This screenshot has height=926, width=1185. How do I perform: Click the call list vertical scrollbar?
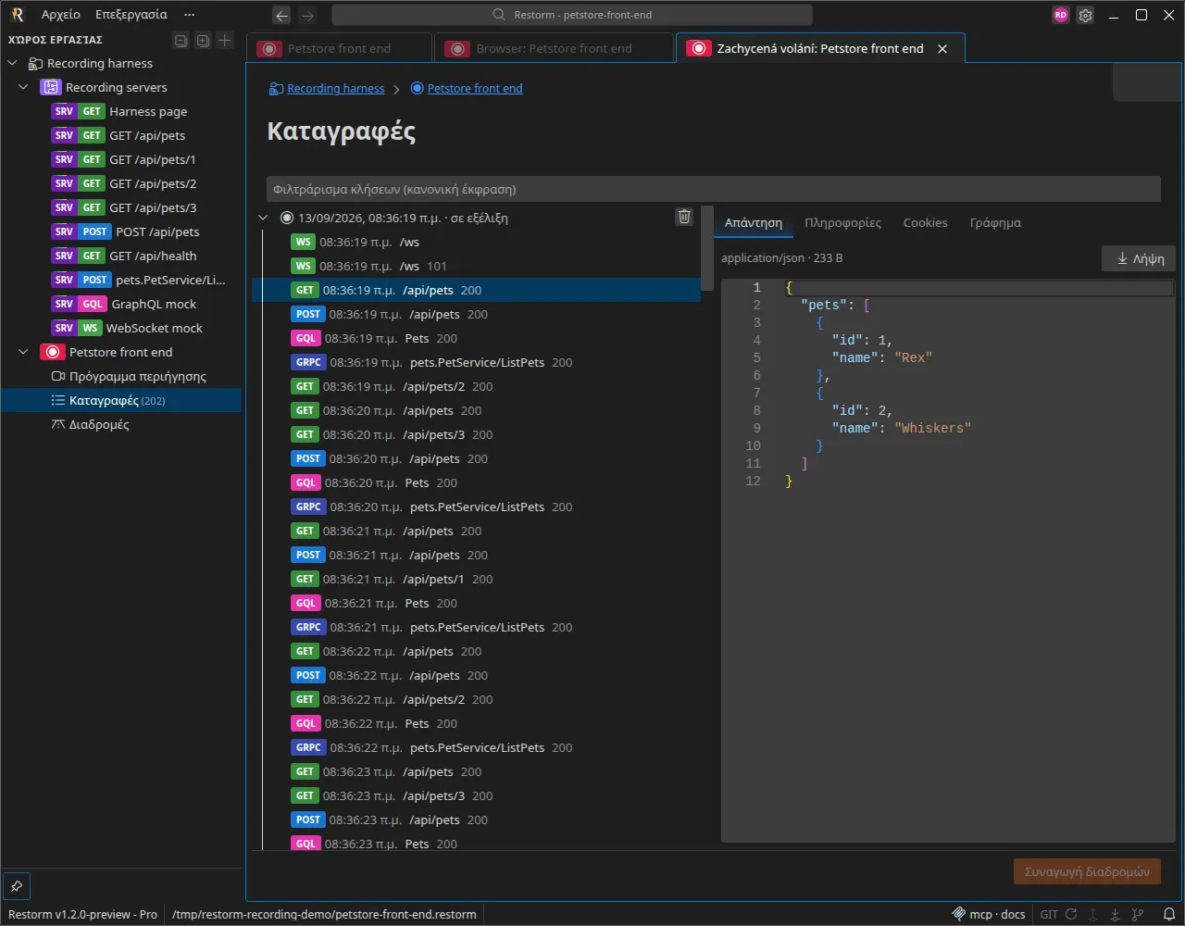pos(707,247)
